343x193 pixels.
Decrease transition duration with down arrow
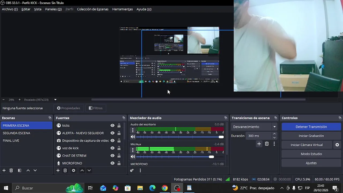pos(274,138)
